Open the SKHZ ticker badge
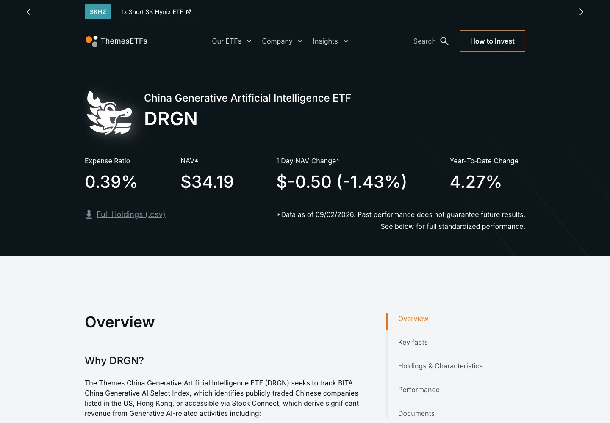 tap(98, 12)
